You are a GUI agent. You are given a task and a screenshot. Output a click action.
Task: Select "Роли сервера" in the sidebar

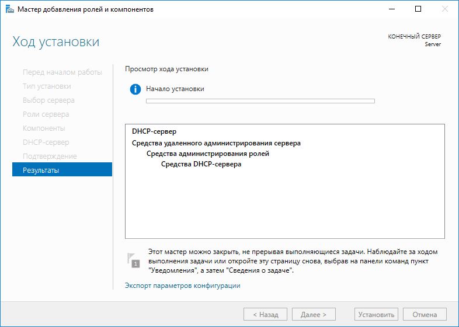point(46,114)
